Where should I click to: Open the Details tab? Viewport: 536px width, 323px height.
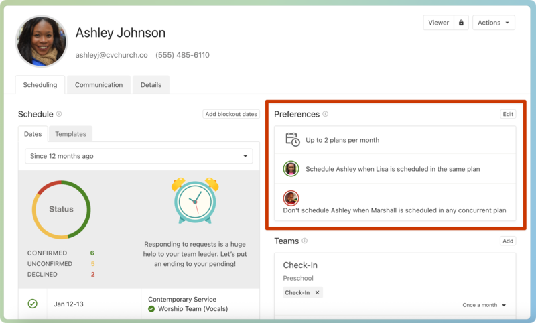151,85
